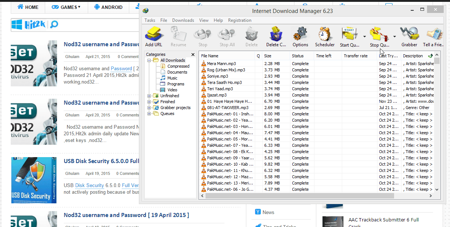This screenshot has height=227, width=450.
Task: Select the file Rog (Urban Mix).mp3
Action: (226, 70)
